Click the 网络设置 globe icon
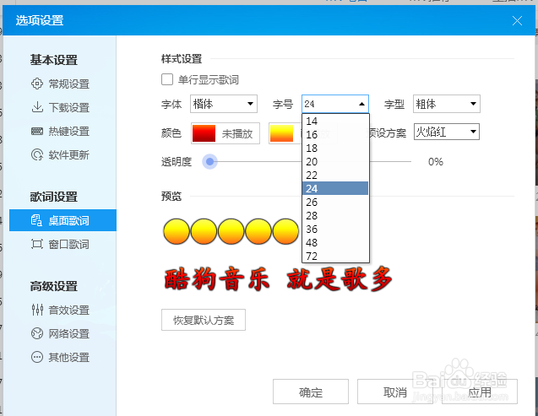The image size is (538, 416). [x=37, y=333]
